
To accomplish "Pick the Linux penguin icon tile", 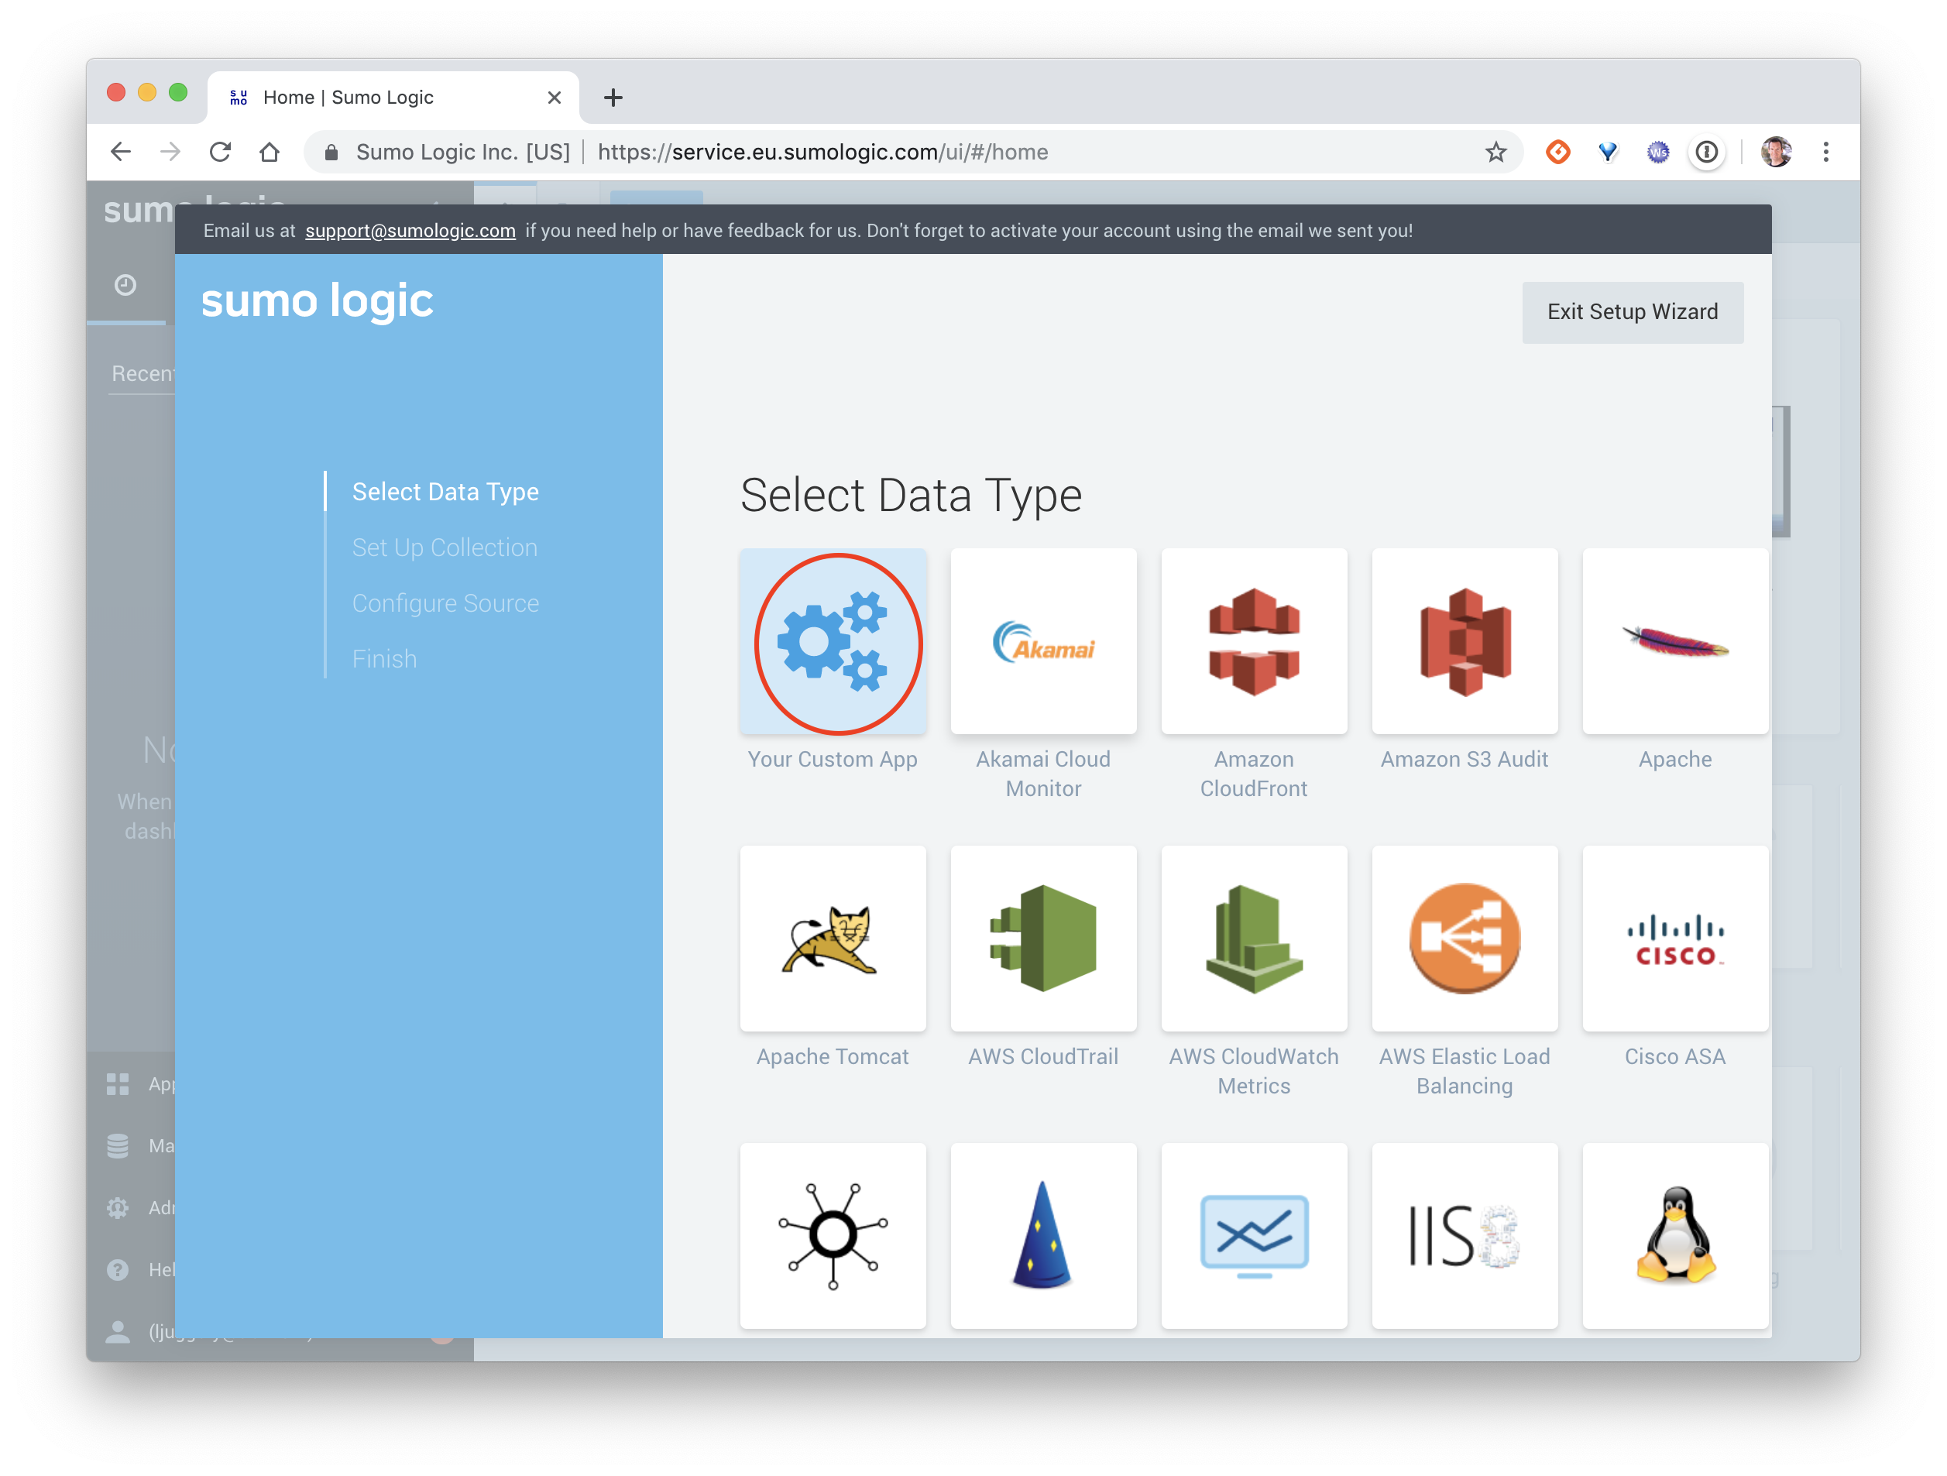I will [x=1675, y=1236].
